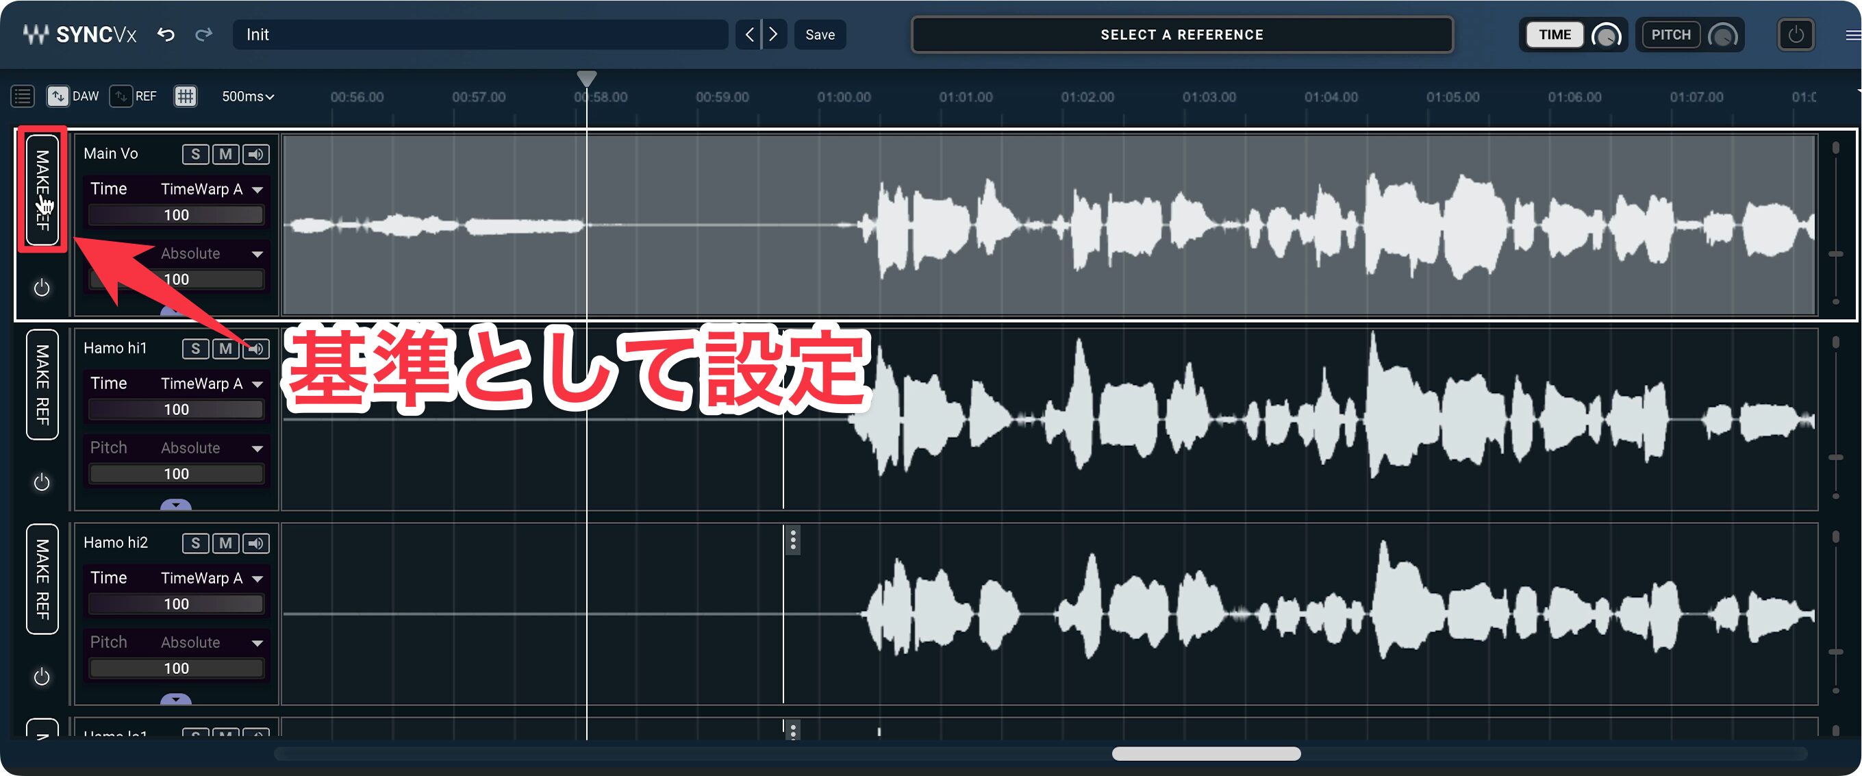Image resolution: width=1862 pixels, height=776 pixels.
Task: Toggle the DAW sync icon
Action: coord(58,96)
